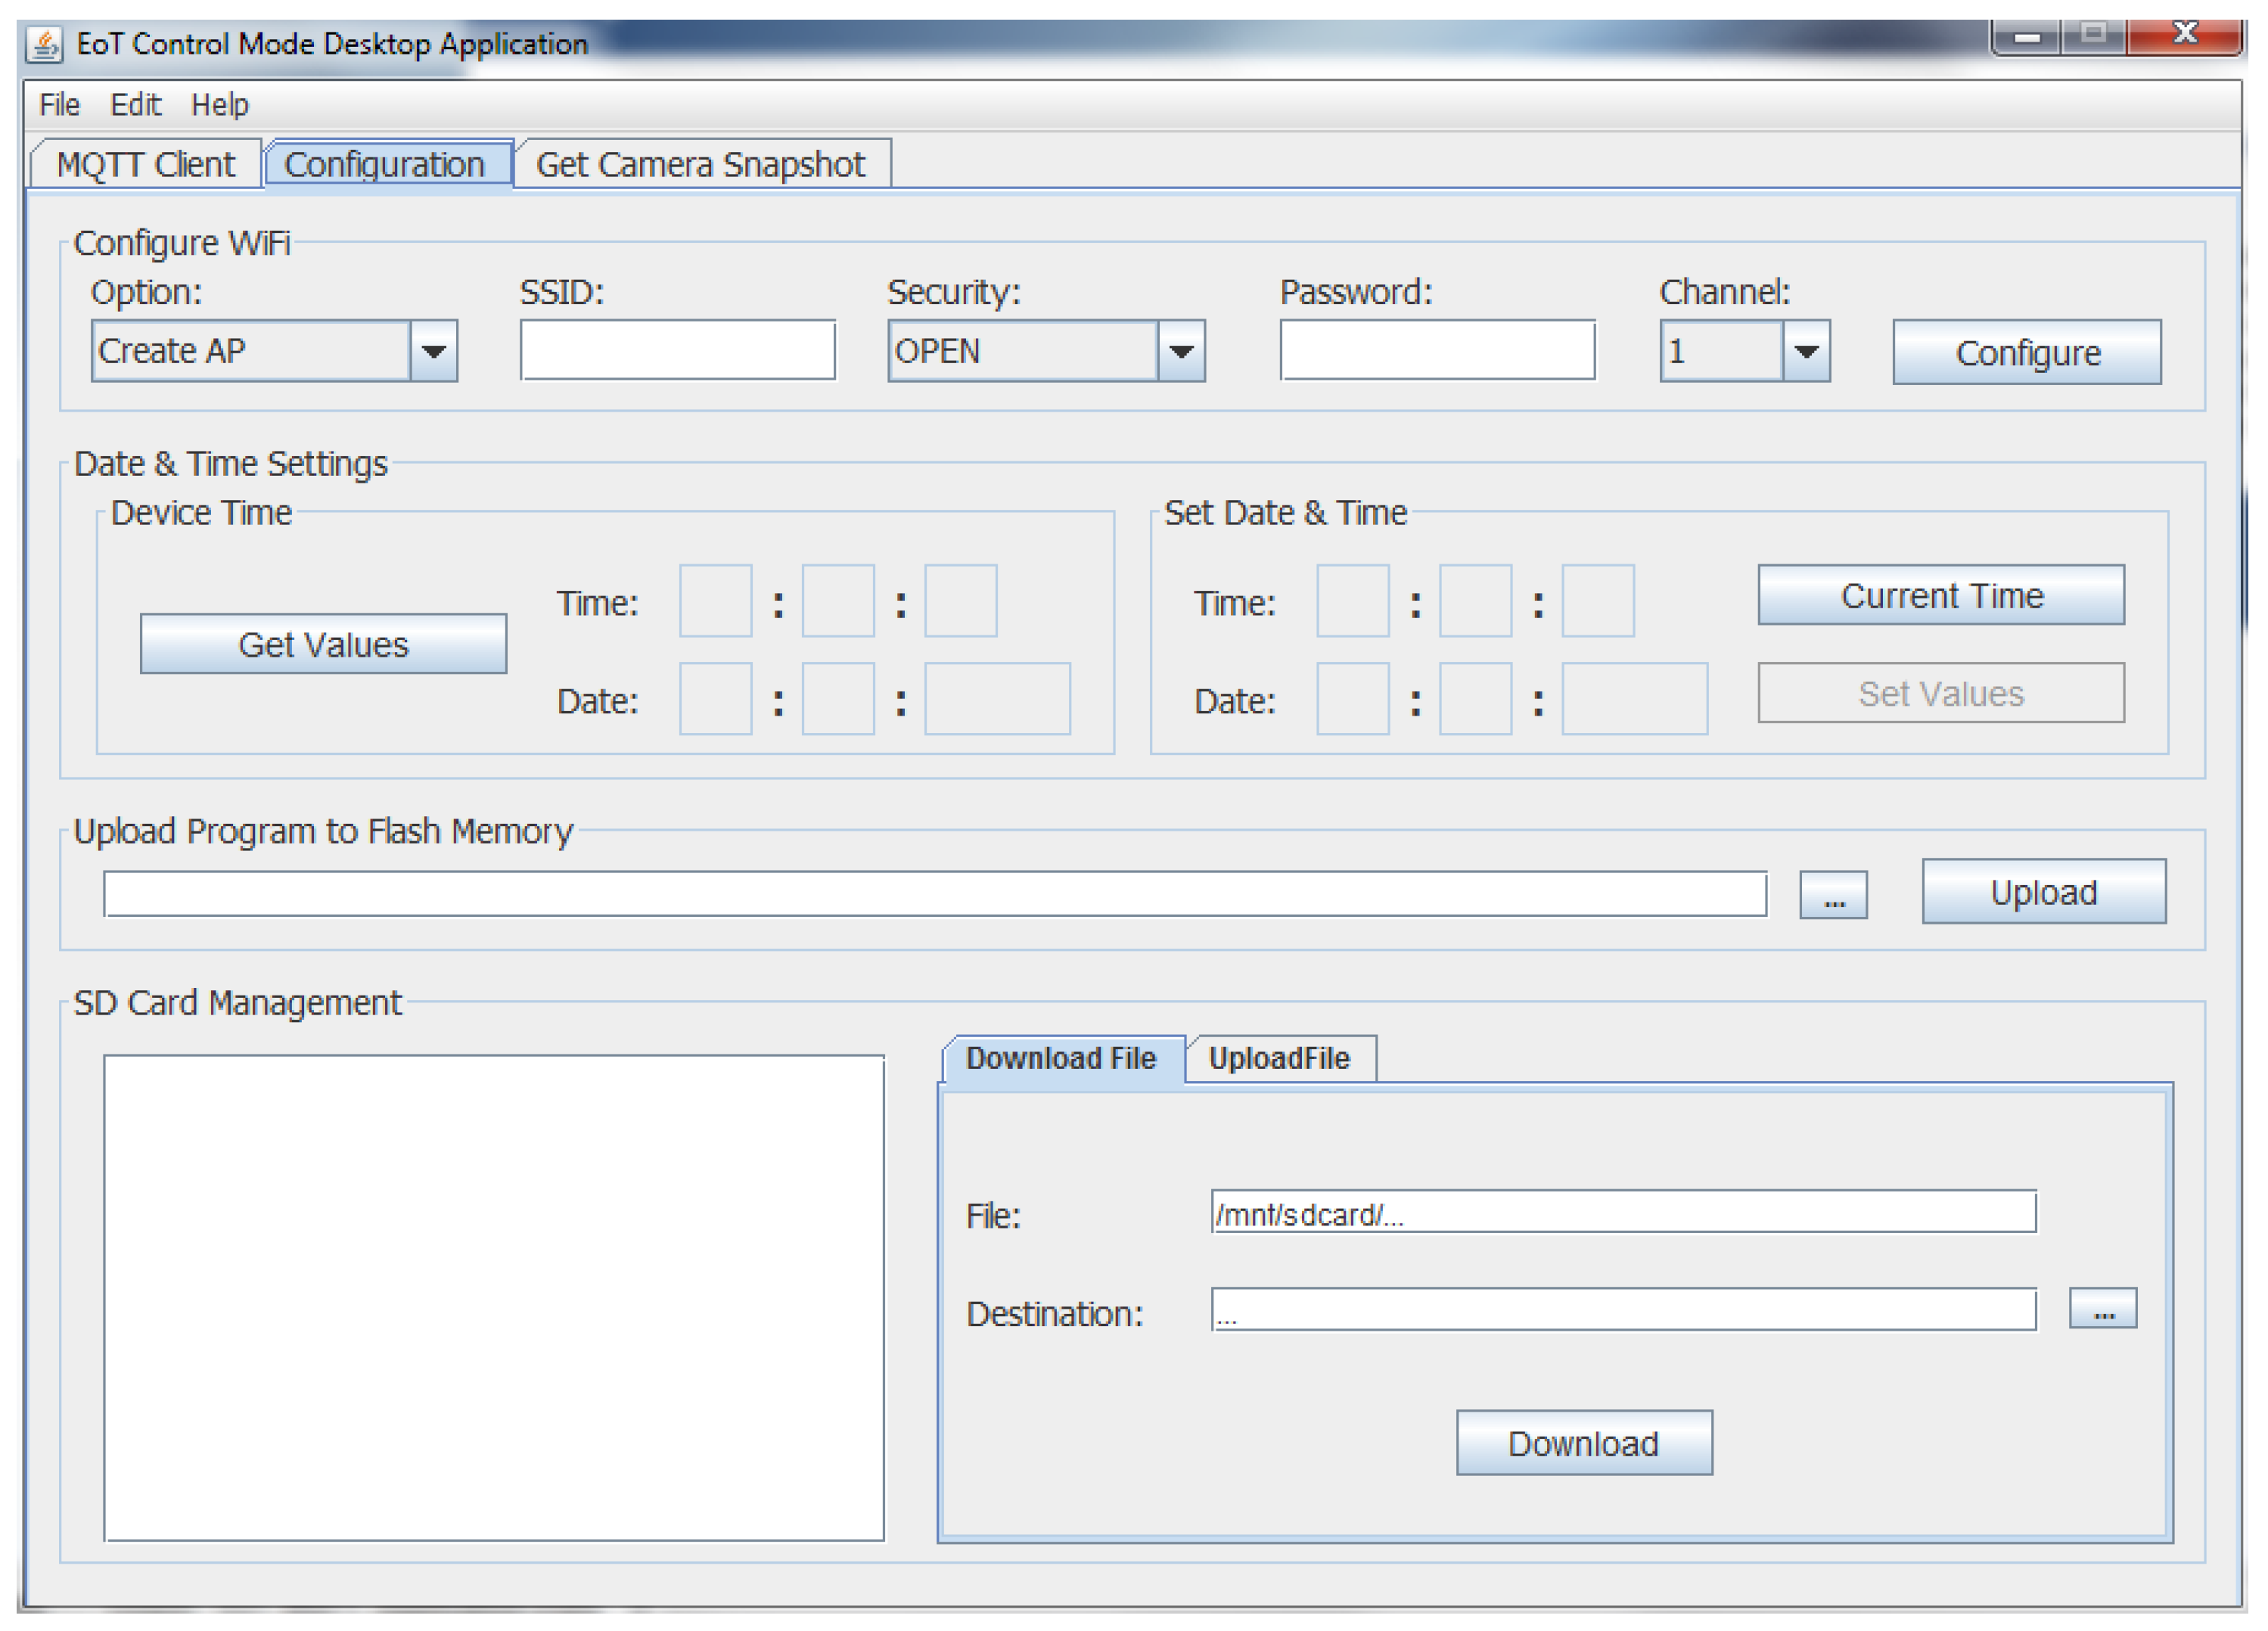
Task: Click into the SSID text field
Action: point(677,350)
